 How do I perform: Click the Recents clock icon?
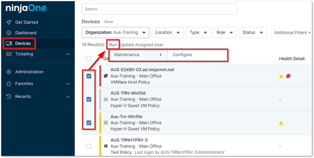tap(9, 97)
